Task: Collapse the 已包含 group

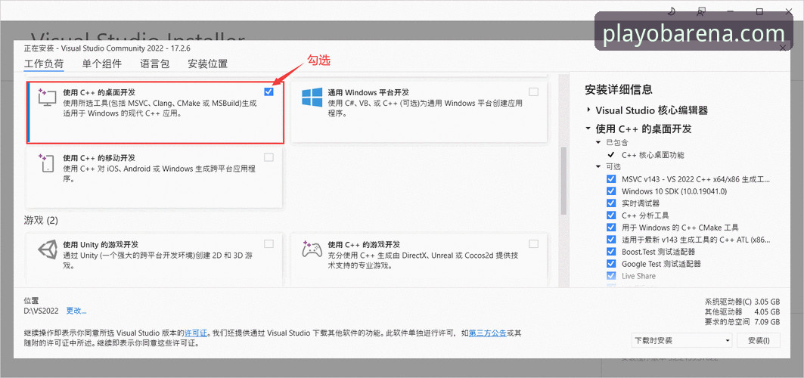Action: [598, 142]
